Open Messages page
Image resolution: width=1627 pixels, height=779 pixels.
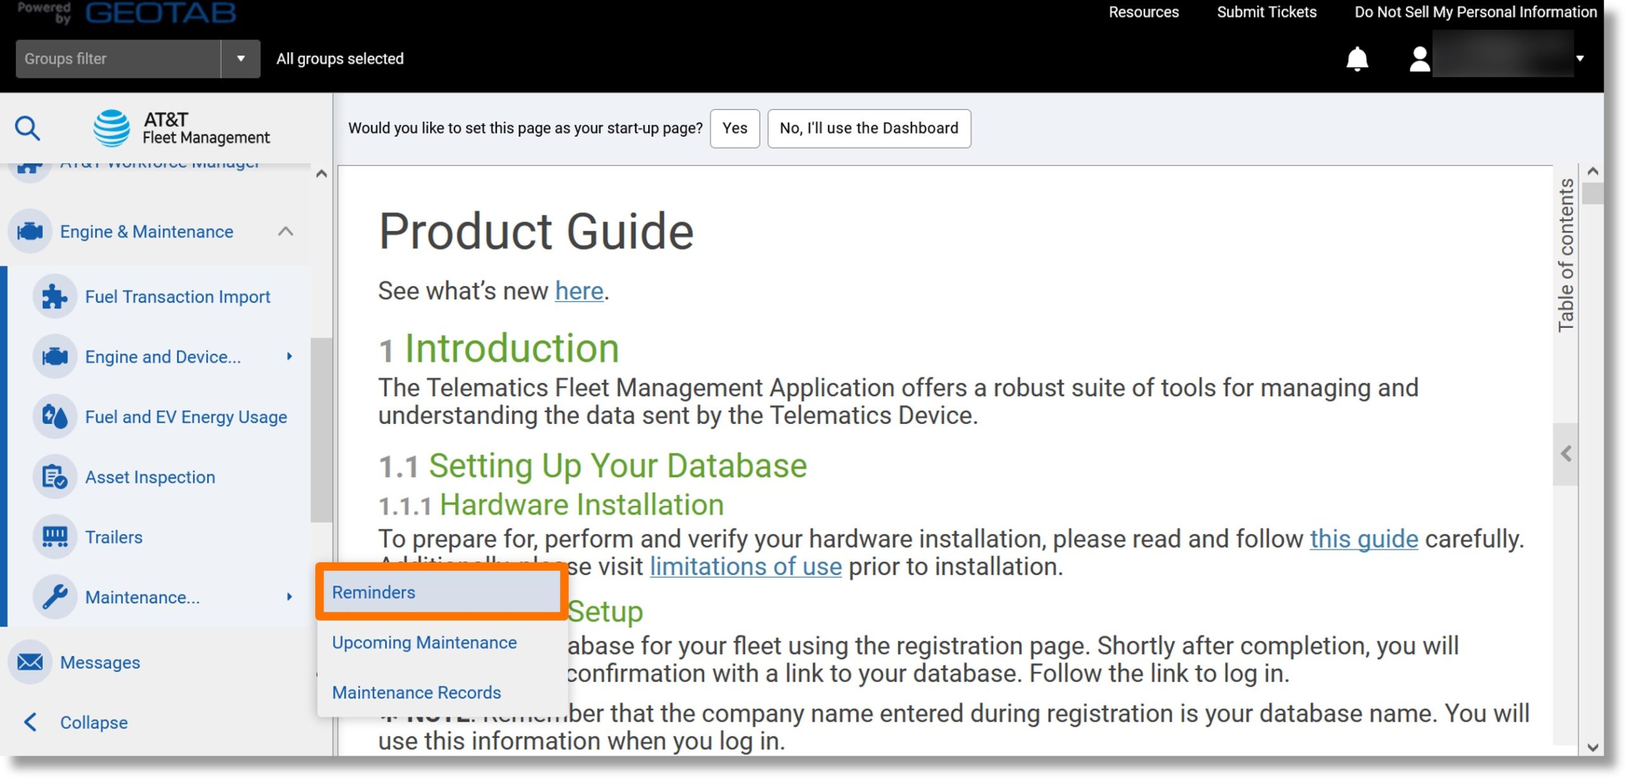tap(100, 662)
